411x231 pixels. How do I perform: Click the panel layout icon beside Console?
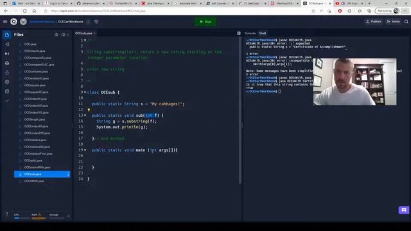[x=239, y=33]
